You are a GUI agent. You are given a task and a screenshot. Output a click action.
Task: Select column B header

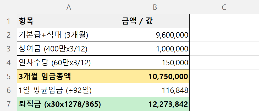coord(155,7)
